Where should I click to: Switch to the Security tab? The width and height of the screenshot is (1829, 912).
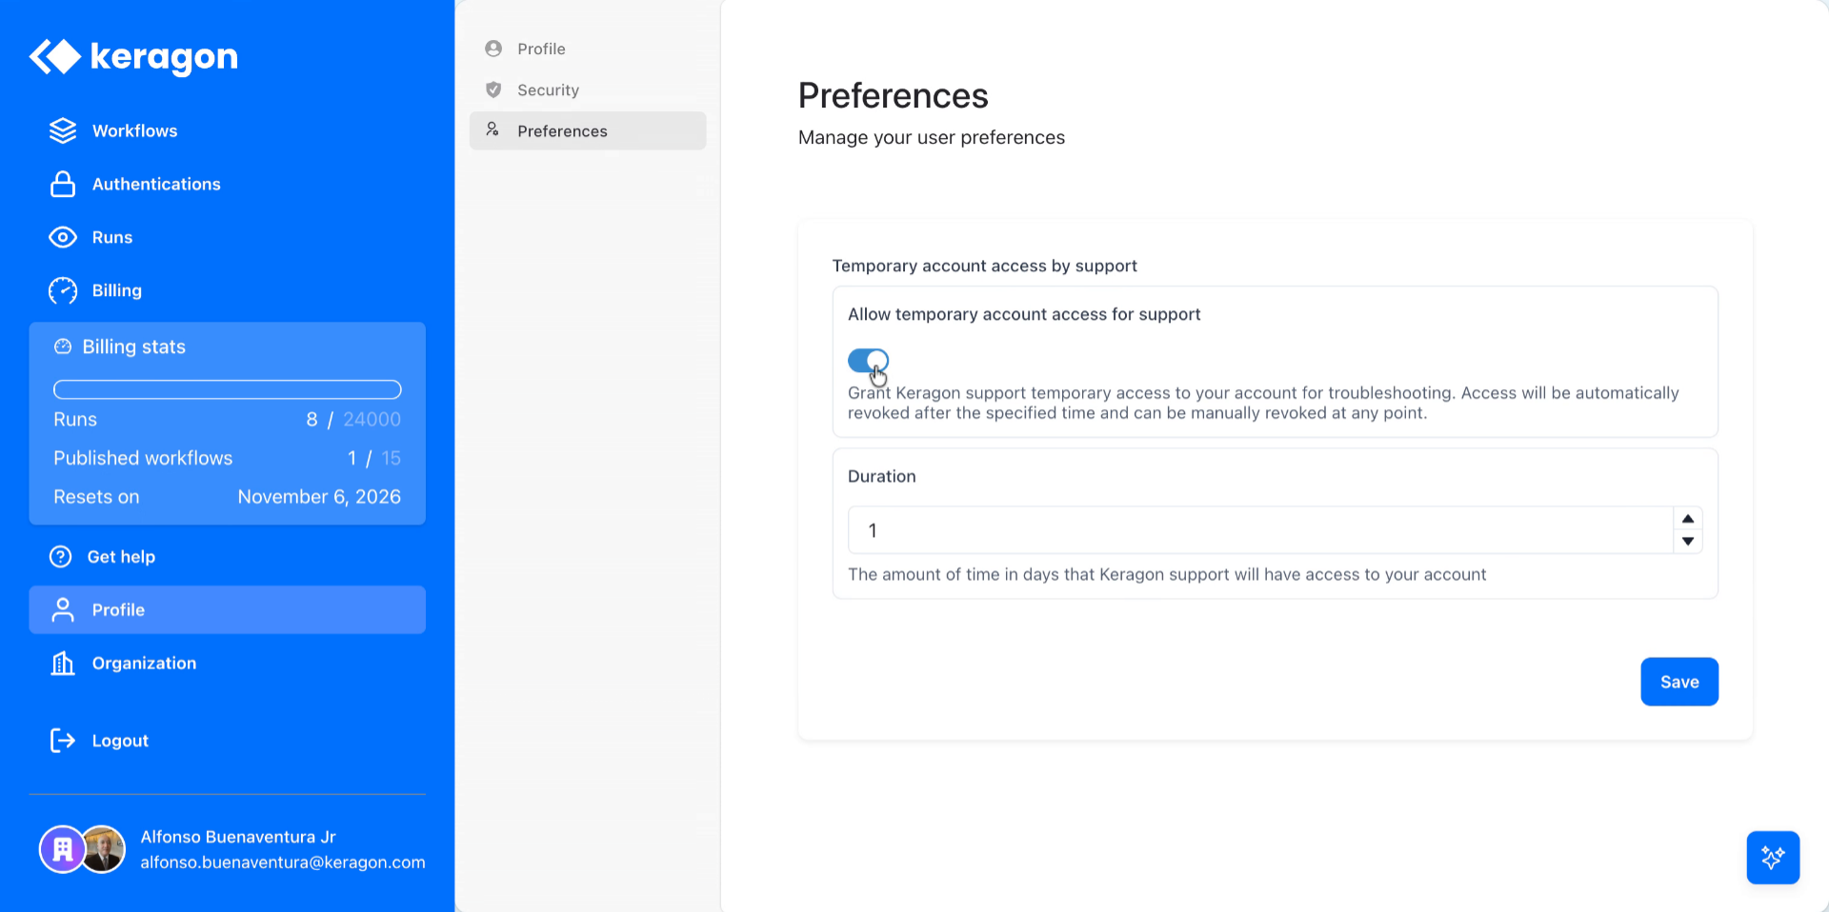pyautogui.click(x=548, y=89)
